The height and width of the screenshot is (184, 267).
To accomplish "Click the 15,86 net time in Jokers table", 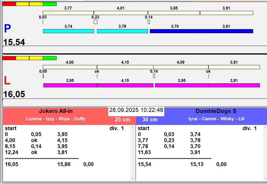I will click(64, 164).
